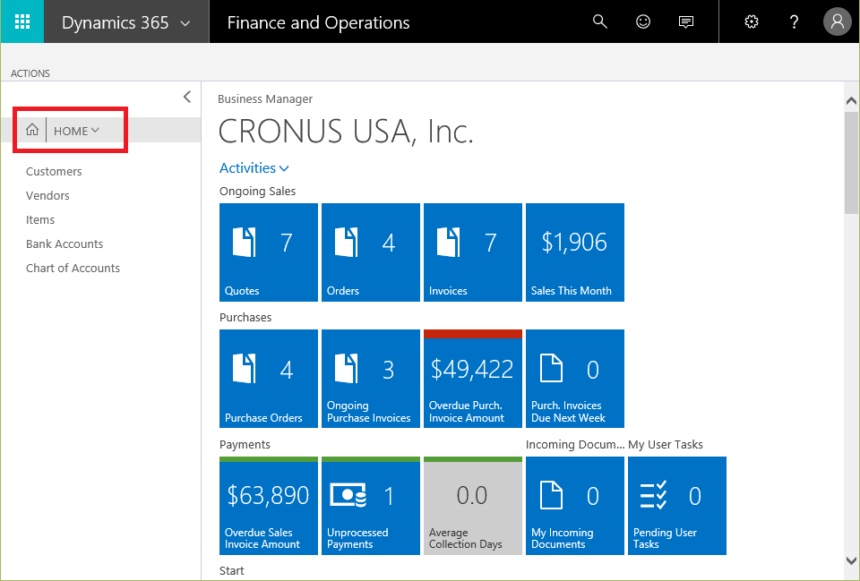Open Pending User Tasks tile
The image size is (860, 581).
[677, 506]
